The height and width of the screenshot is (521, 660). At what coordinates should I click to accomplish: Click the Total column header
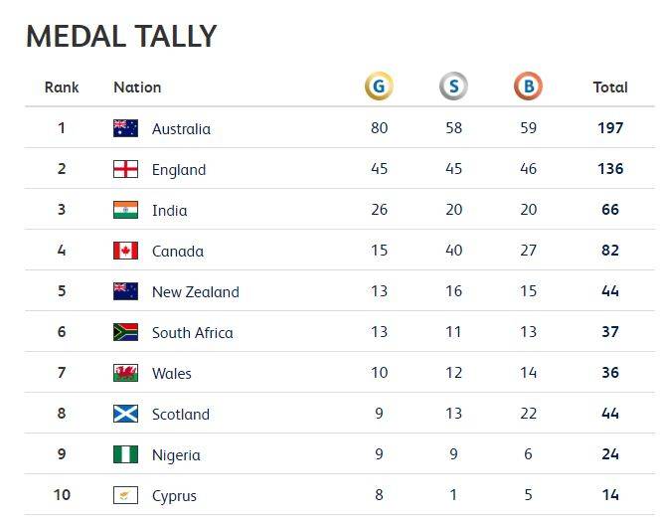[610, 87]
